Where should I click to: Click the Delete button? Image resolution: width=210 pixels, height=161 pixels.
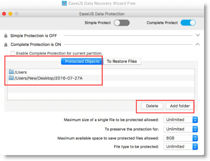(152, 106)
